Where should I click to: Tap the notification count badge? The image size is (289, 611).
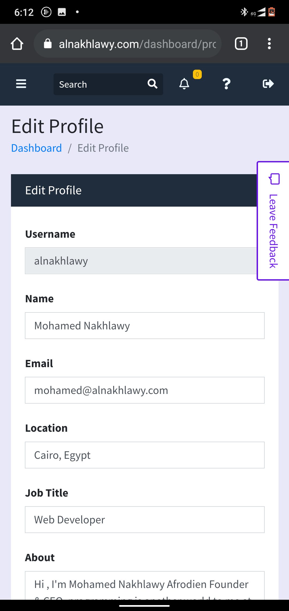[x=197, y=74]
